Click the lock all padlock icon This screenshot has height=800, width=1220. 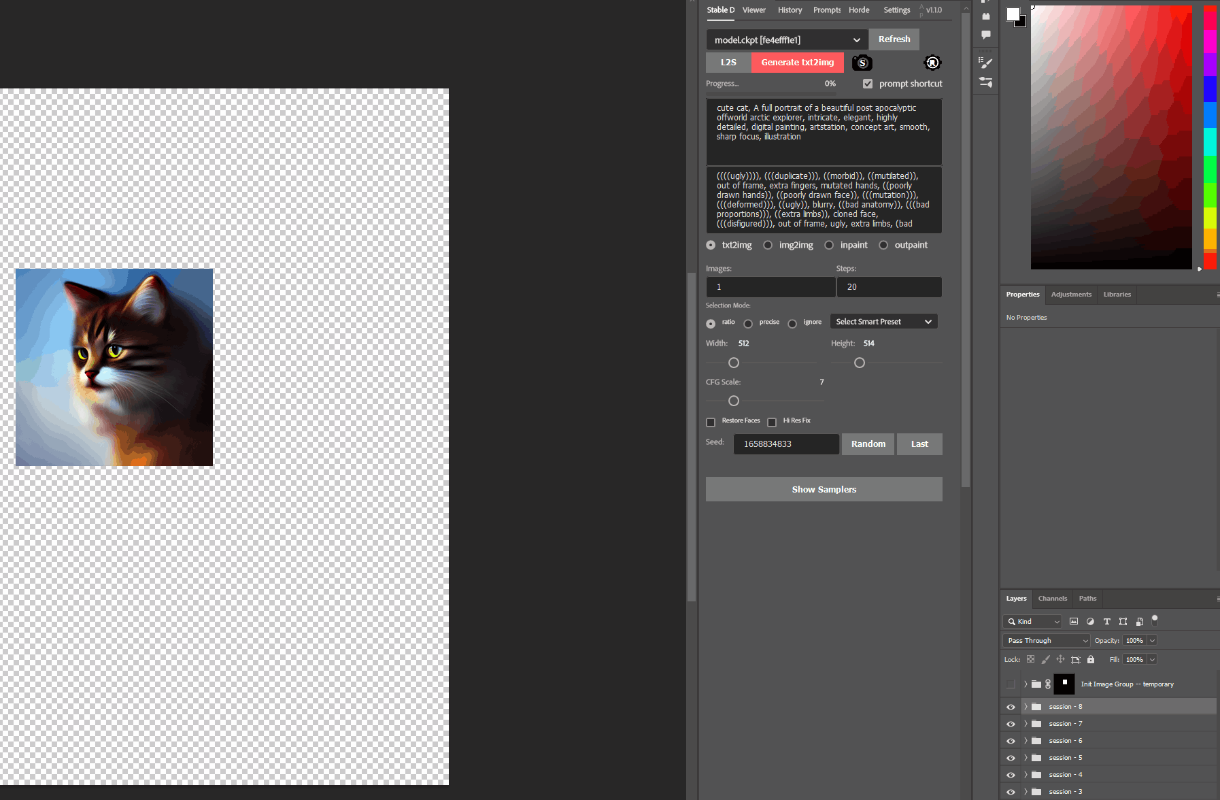pyautogui.click(x=1091, y=659)
